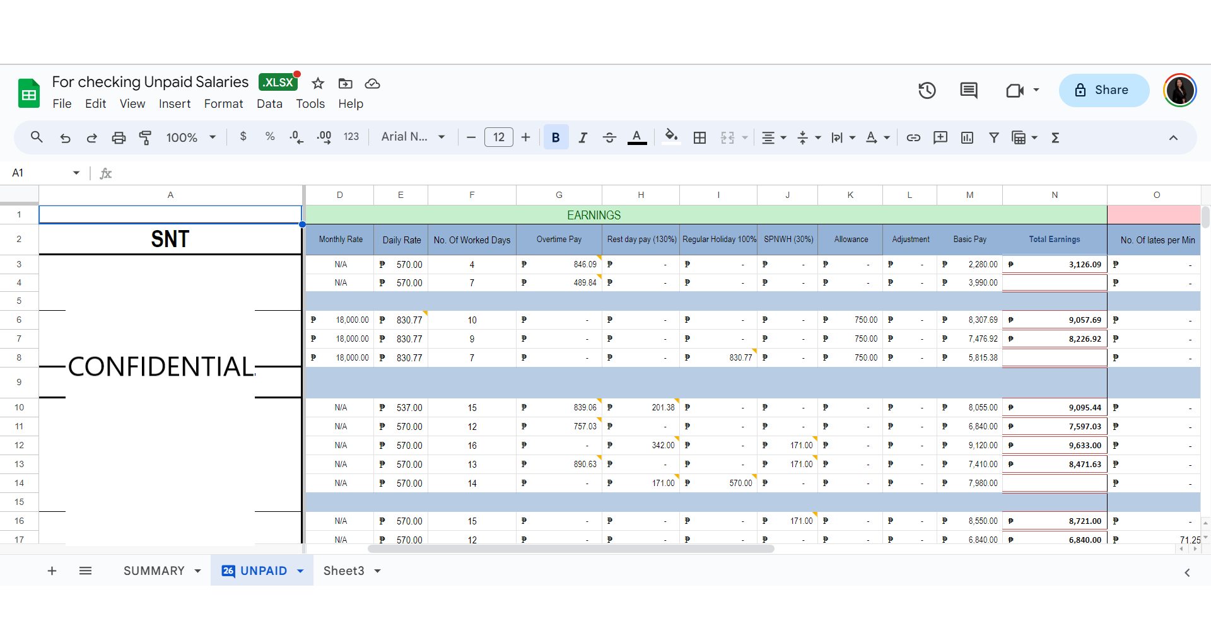
Task: Open fill color picker
Action: click(672, 137)
